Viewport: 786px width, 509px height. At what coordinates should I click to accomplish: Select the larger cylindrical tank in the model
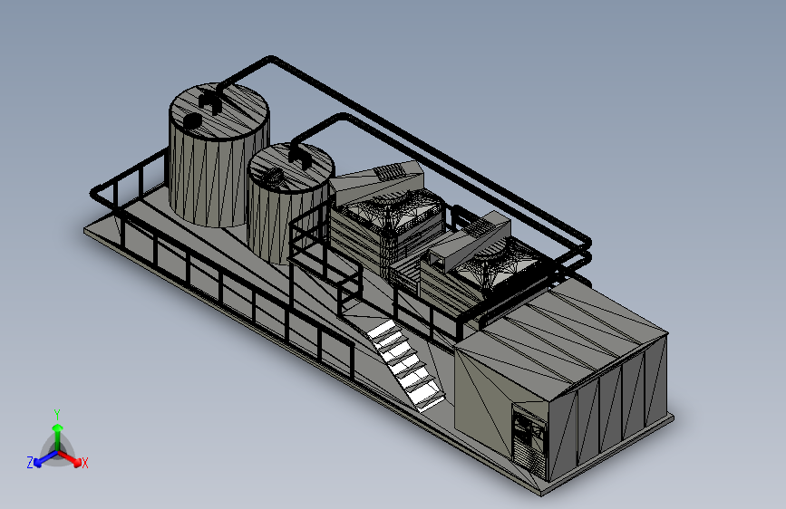(219, 155)
